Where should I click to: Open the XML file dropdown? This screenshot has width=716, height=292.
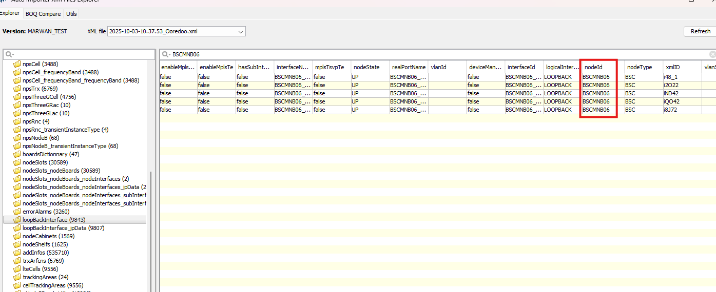pyautogui.click(x=241, y=32)
